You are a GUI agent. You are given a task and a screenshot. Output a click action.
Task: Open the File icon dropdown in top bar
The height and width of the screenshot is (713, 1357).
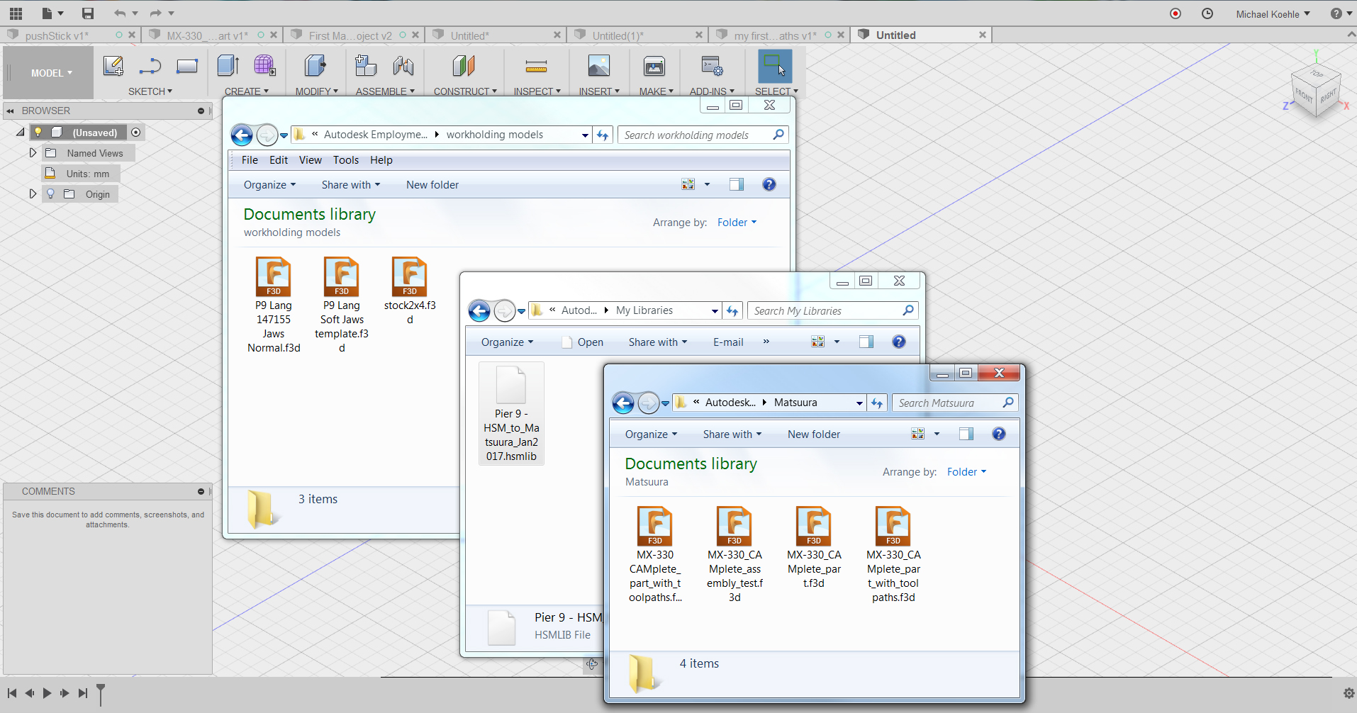(x=52, y=13)
